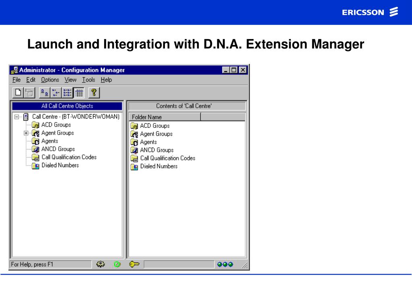Screen dimensions: 412x291
Task: Click ACD Groups folder icon in tree
Action: click(35, 125)
